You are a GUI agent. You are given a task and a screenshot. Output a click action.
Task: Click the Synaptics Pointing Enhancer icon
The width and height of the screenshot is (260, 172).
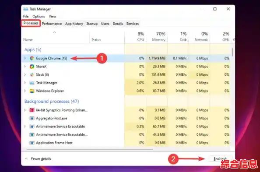[32, 110]
